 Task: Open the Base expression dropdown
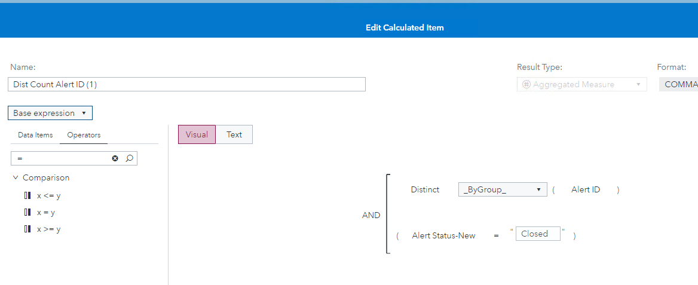50,113
